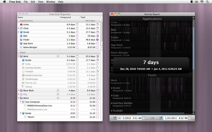Click the More Work folder icon

click(x=21, y=90)
